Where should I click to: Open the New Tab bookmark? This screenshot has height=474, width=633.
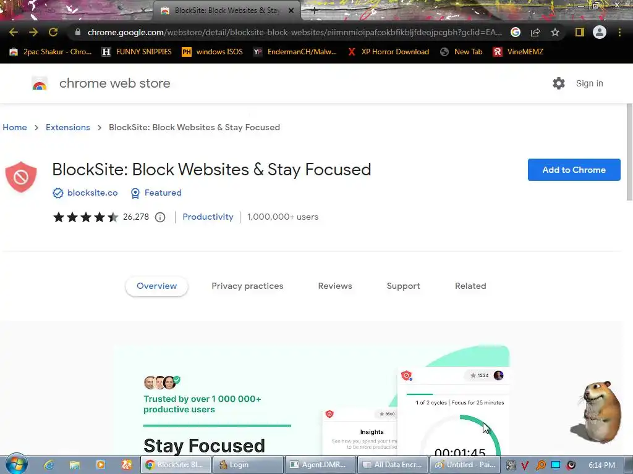coord(461,52)
